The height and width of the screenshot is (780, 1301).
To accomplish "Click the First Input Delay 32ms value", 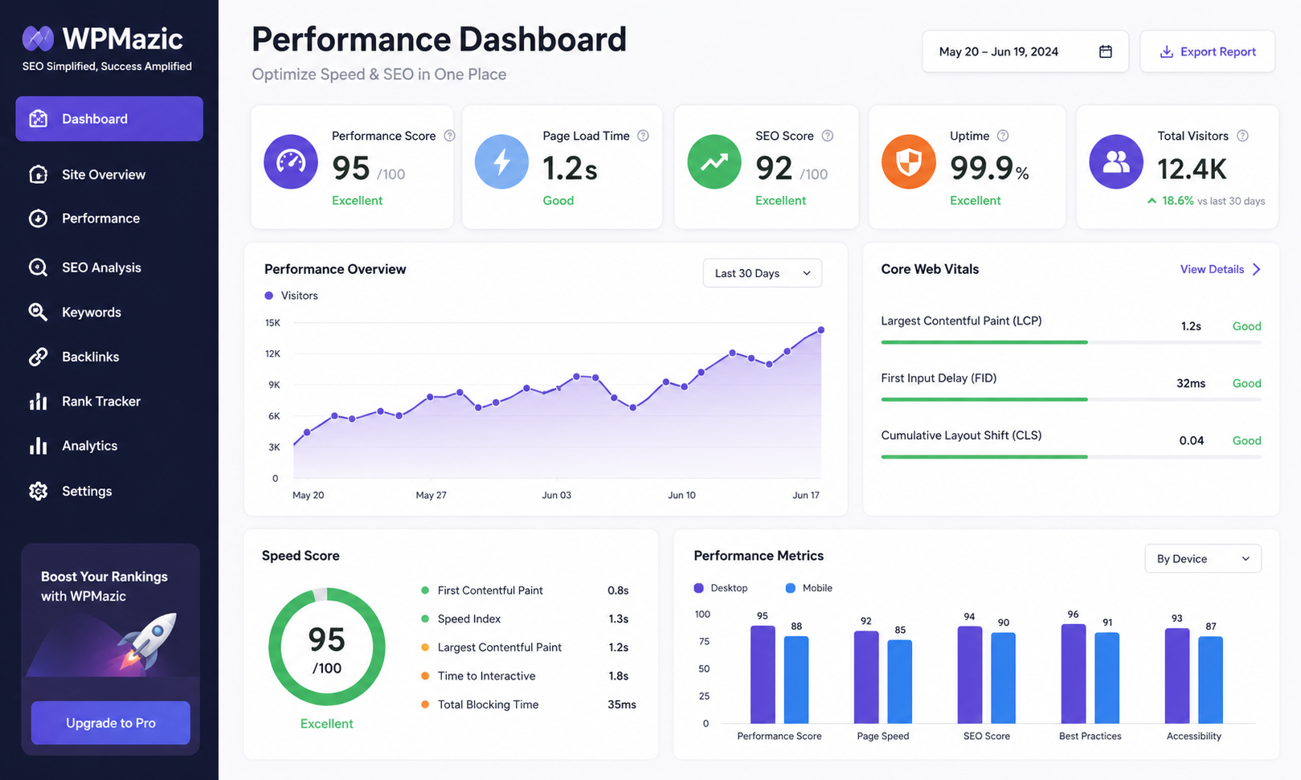I will (x=1191, y=383).
